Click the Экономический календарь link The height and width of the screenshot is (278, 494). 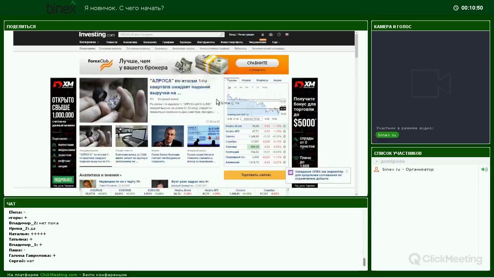[x=268, y=49]
